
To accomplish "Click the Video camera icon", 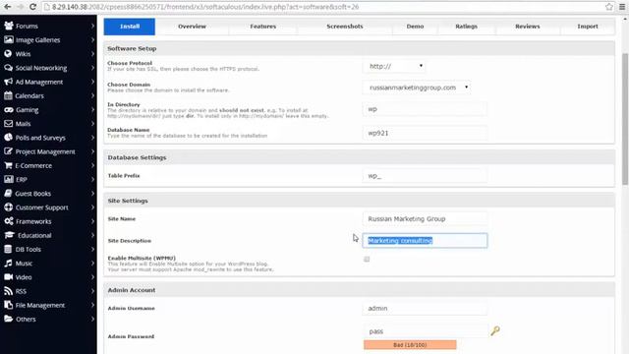I will point(9,277).
